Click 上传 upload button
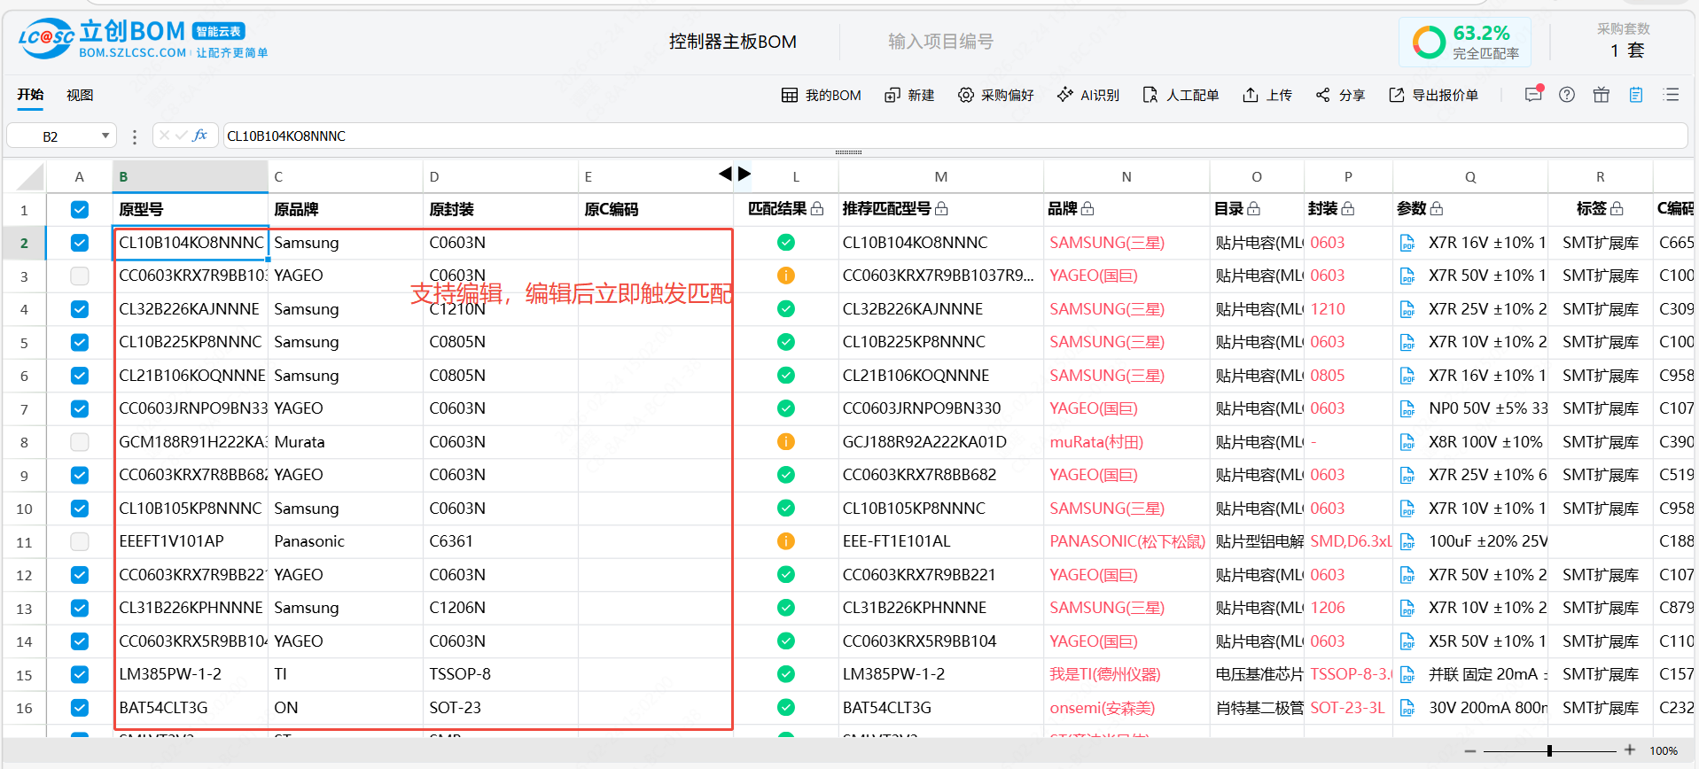 point(1266,95)
